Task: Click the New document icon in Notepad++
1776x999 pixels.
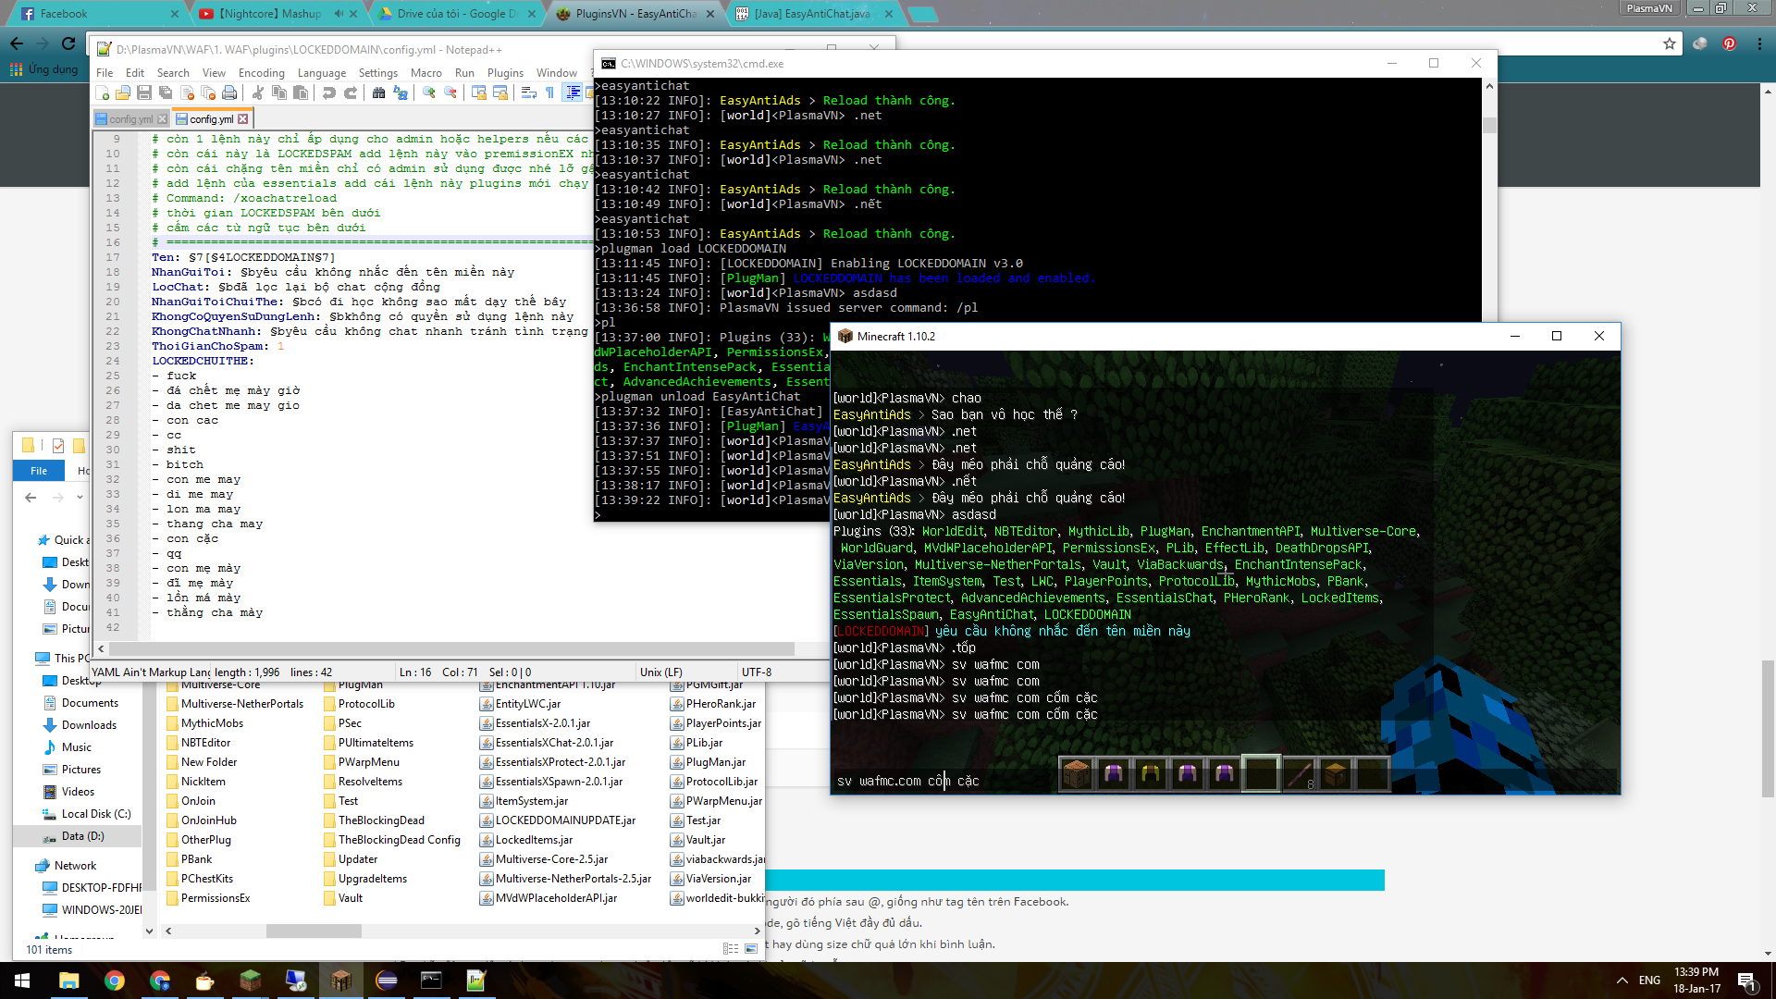Action: [103, 92]
